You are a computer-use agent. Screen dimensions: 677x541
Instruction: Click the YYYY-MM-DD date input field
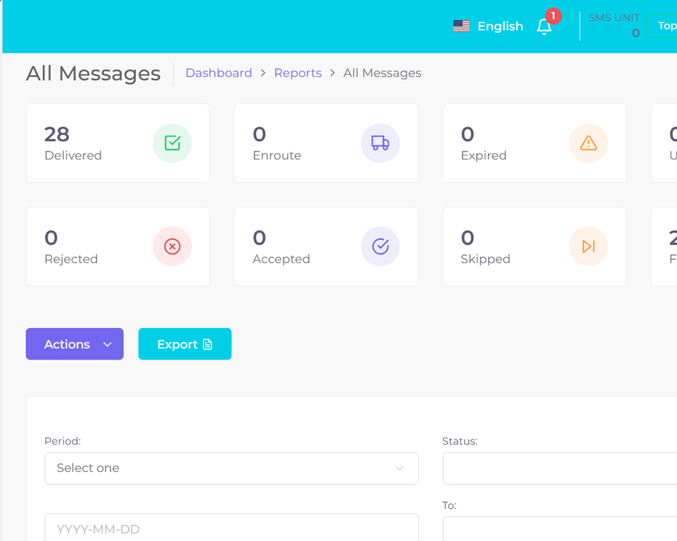point(231,528)
